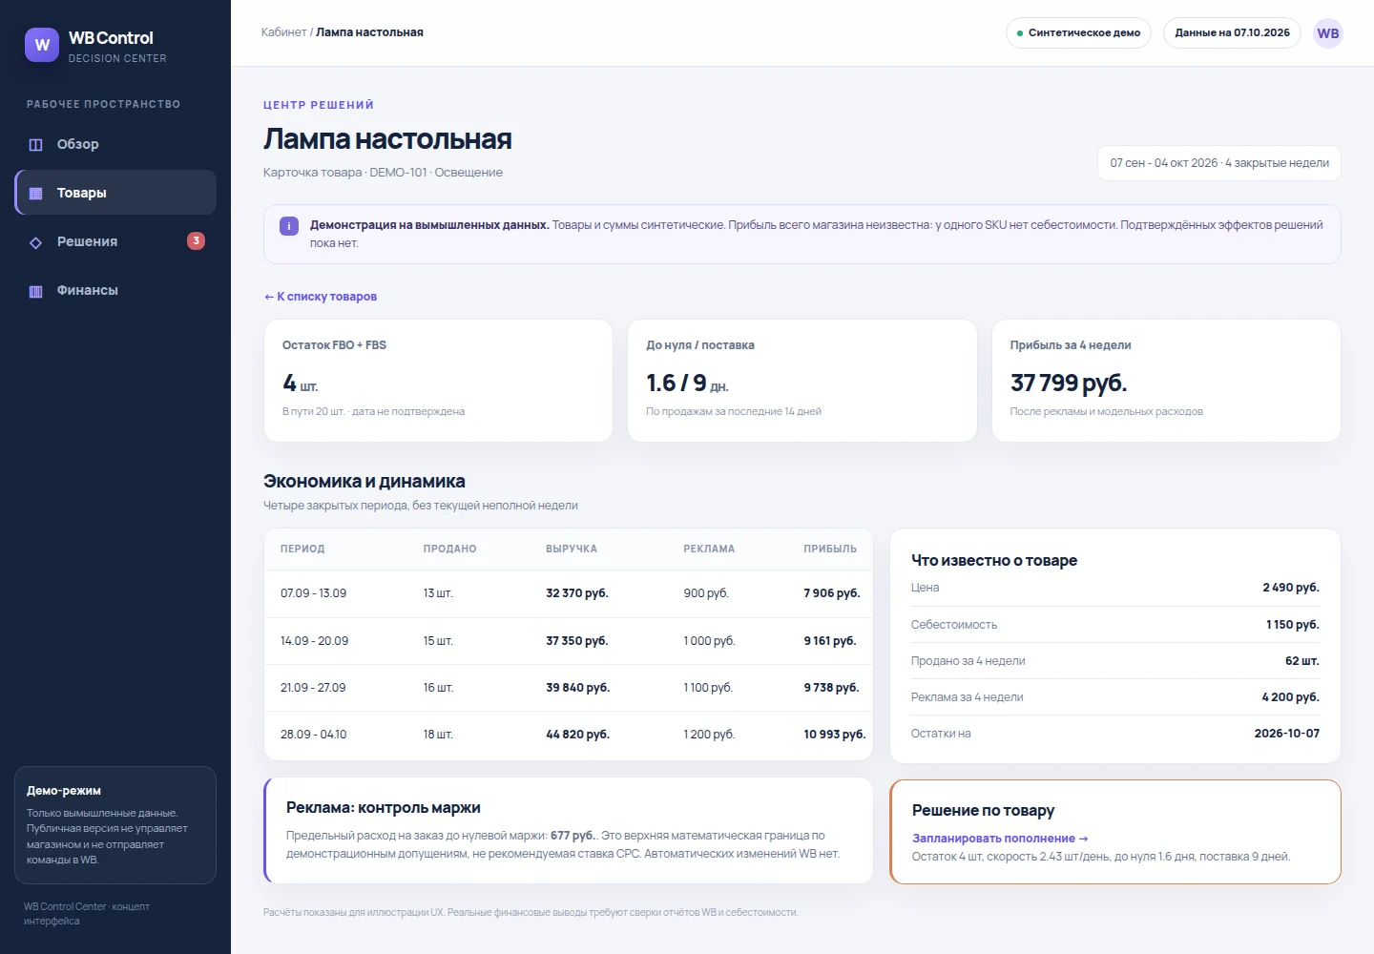This screenshot has width=1374, height=954.
Task: Select the period row 28.09 - 04.10
Action: 569,735
